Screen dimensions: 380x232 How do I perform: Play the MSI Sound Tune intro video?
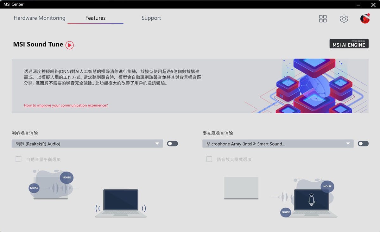pos(70,45)
